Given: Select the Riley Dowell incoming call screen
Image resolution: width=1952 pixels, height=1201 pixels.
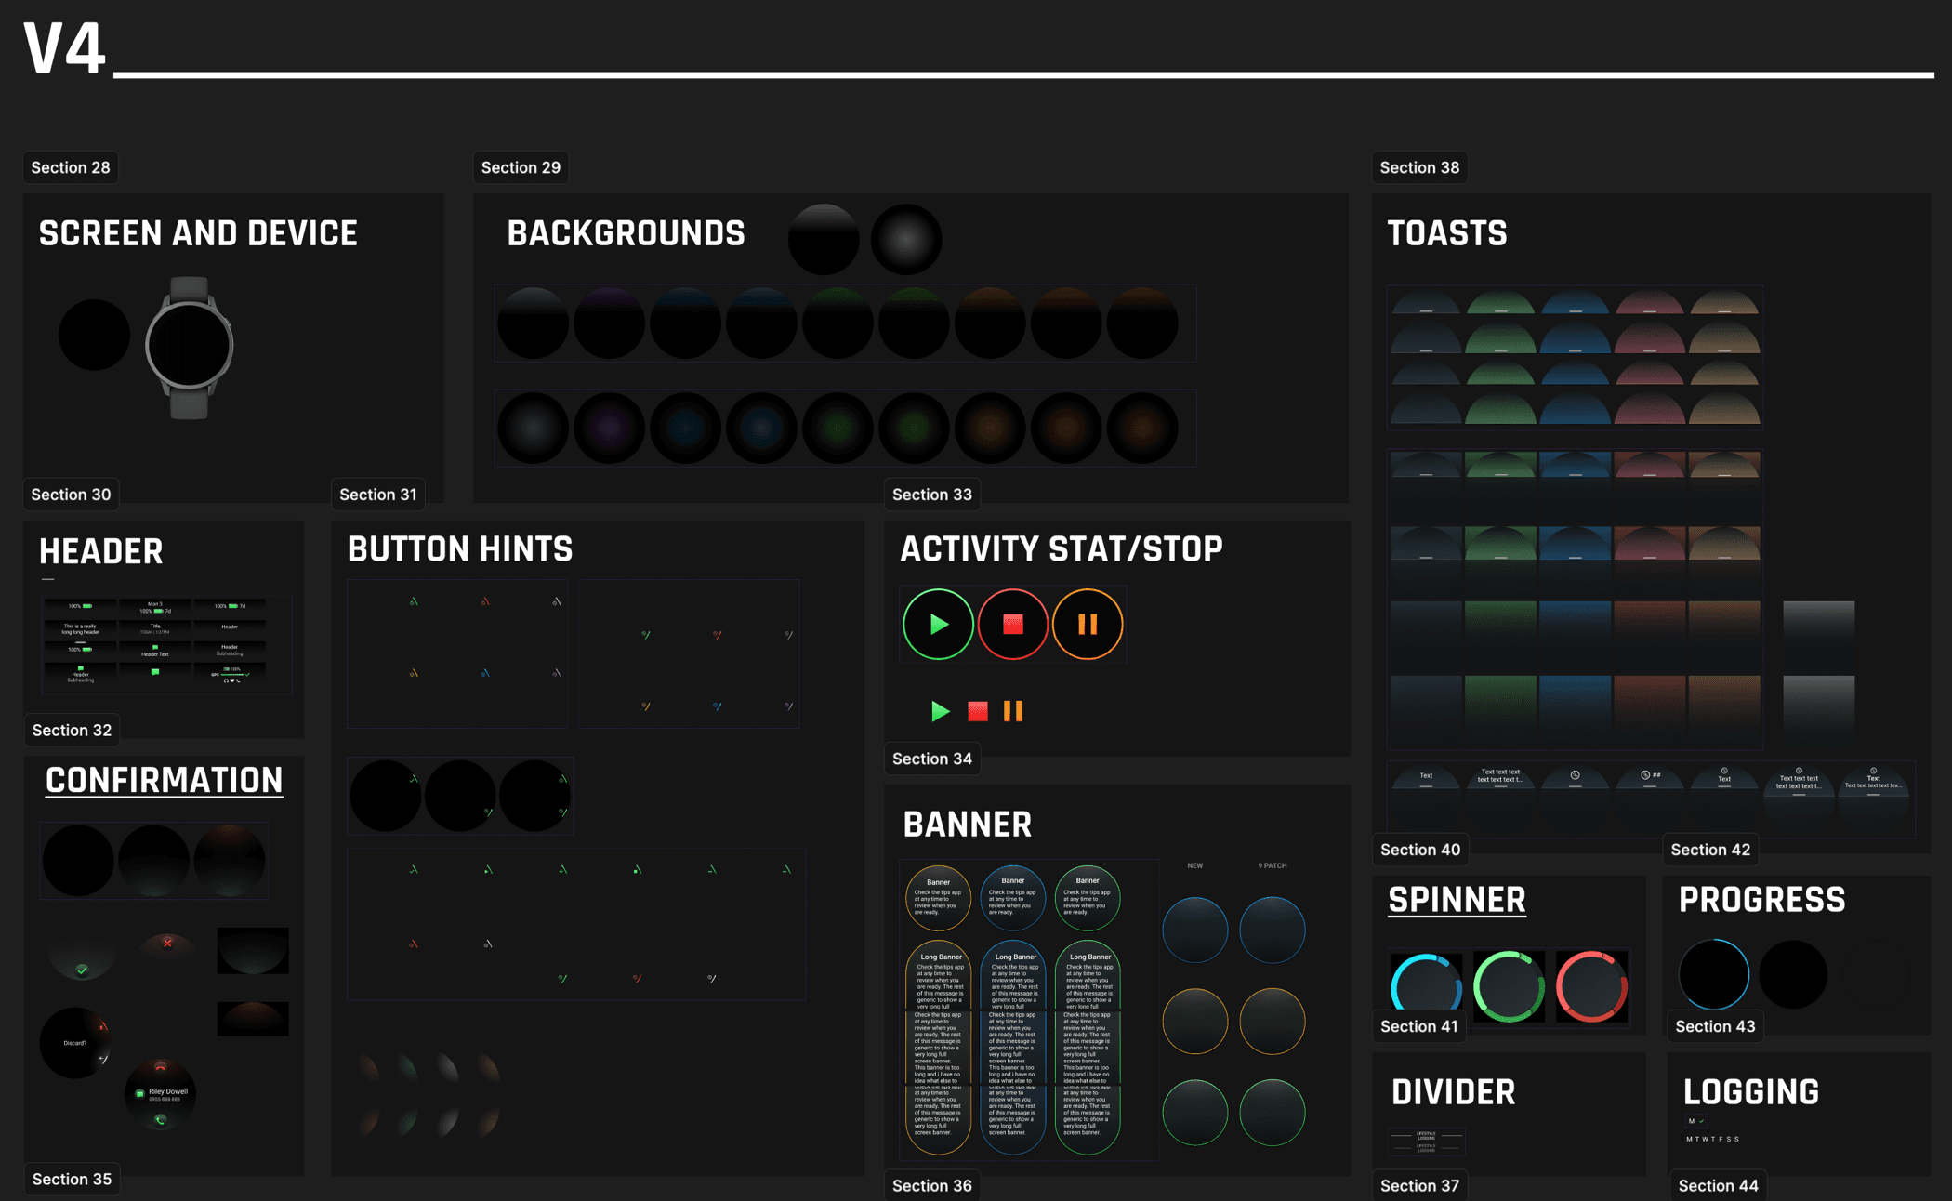Looking at the screenshot, I should [161, 1094].
